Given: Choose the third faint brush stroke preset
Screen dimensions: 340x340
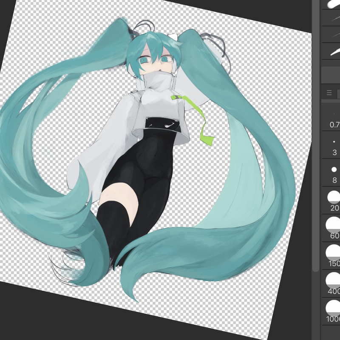Looking at the screenshot, I should (331, 34).
